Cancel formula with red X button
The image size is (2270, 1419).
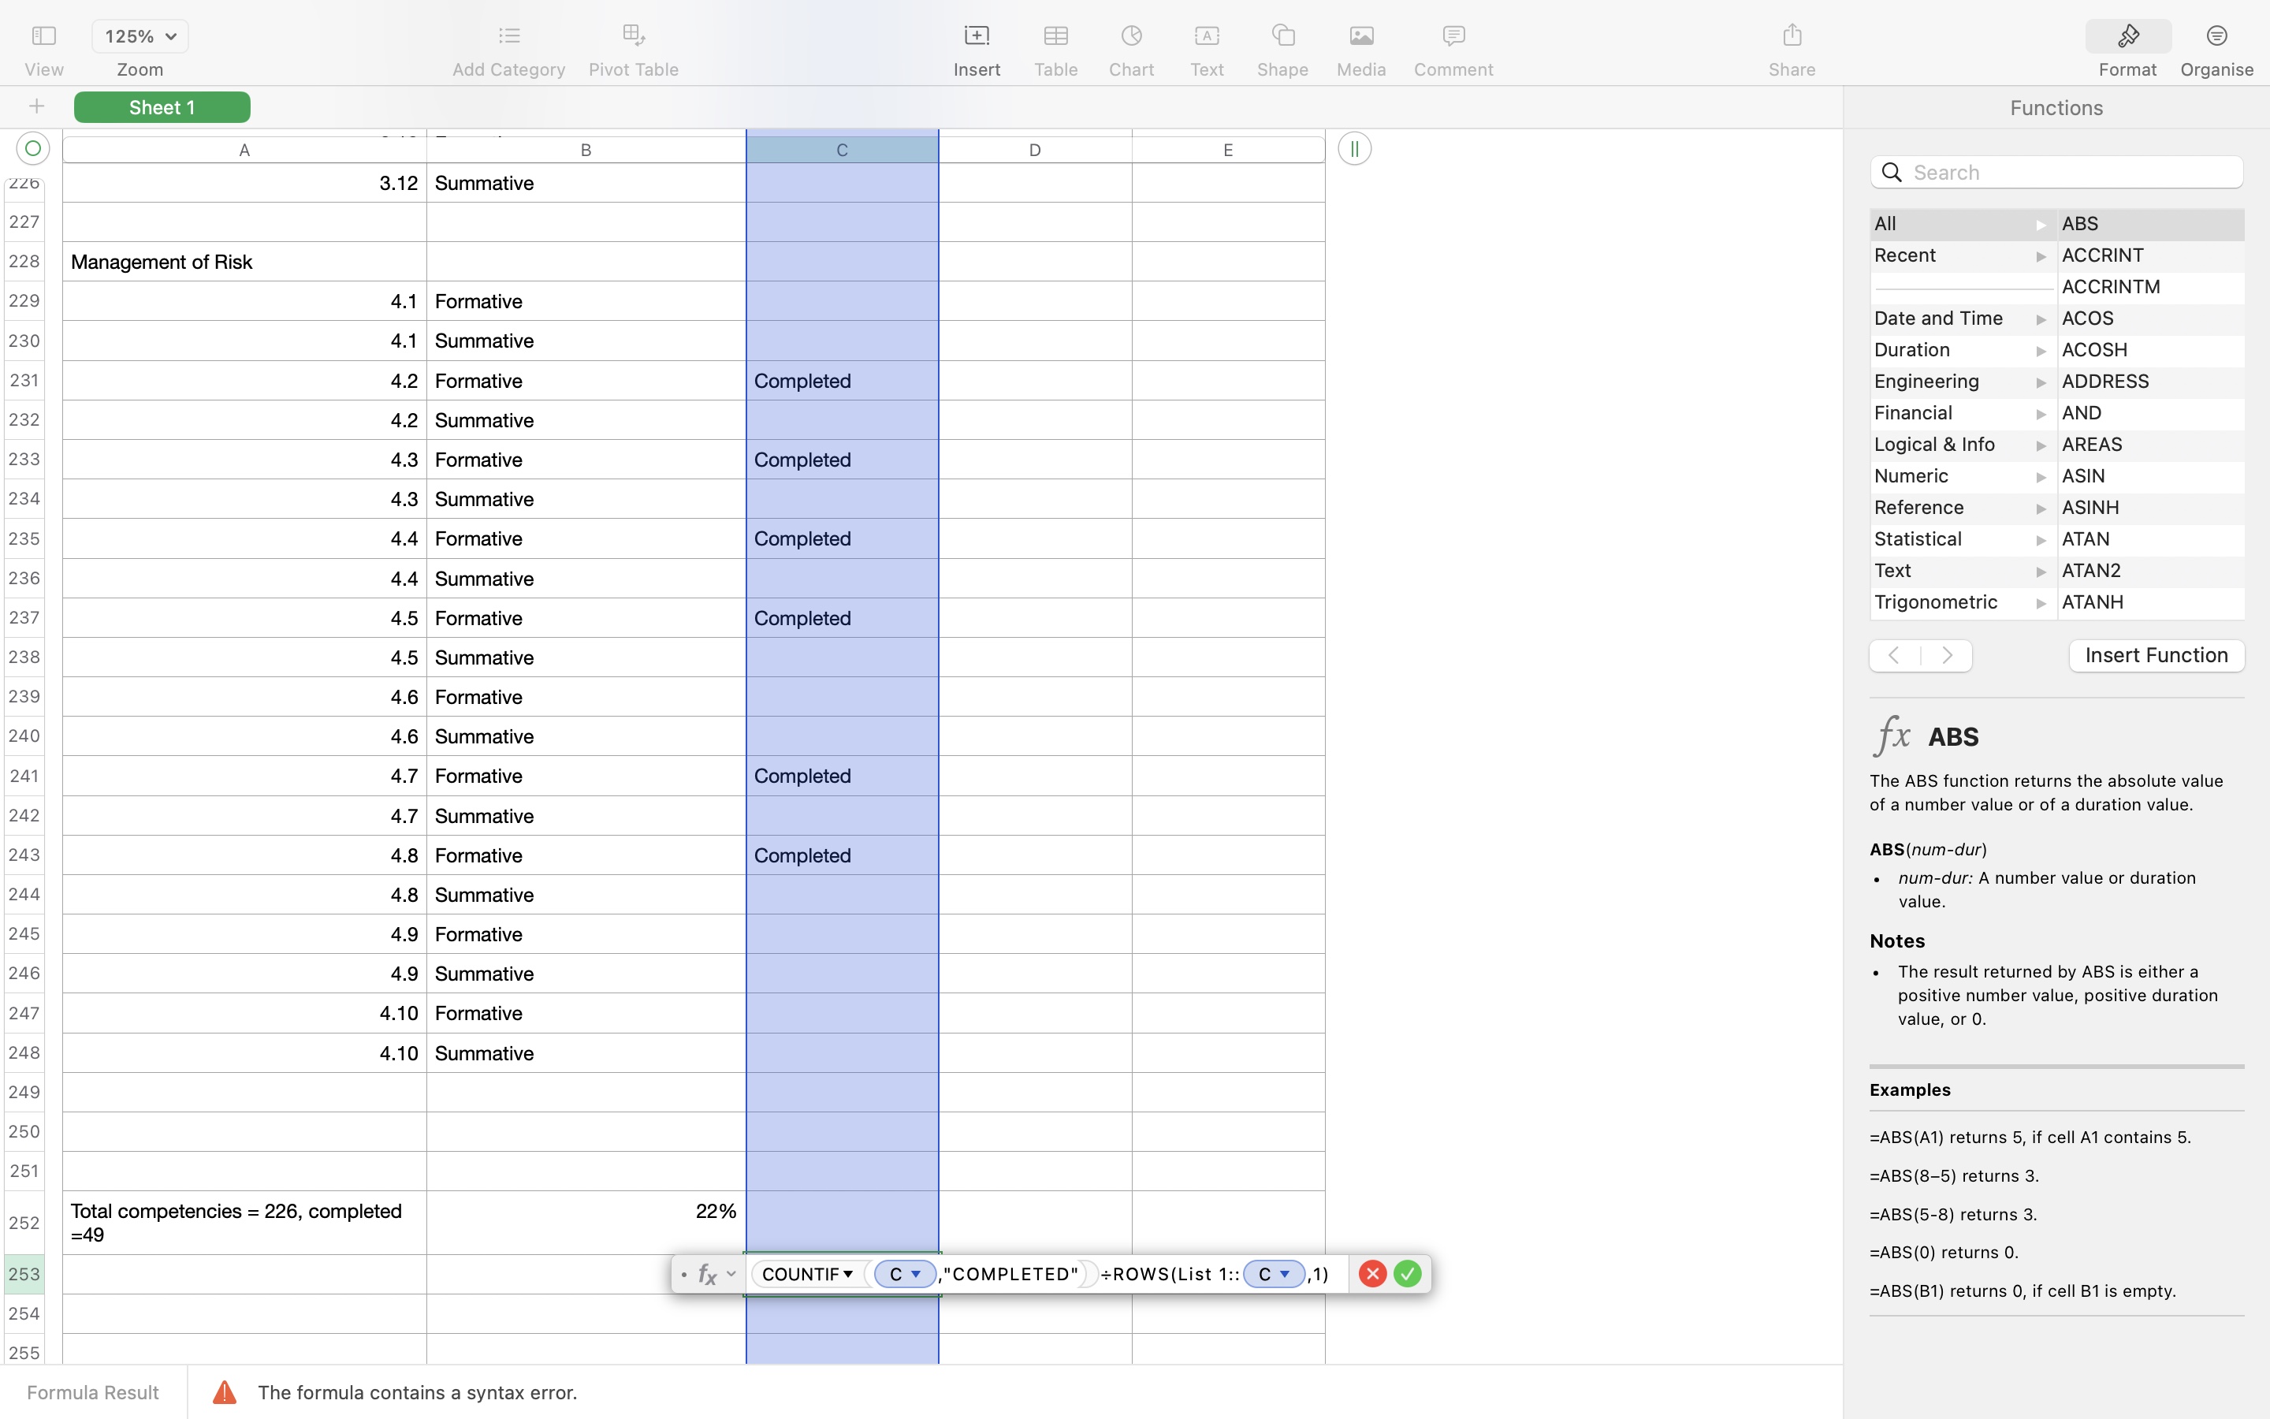[1372, 1273]
